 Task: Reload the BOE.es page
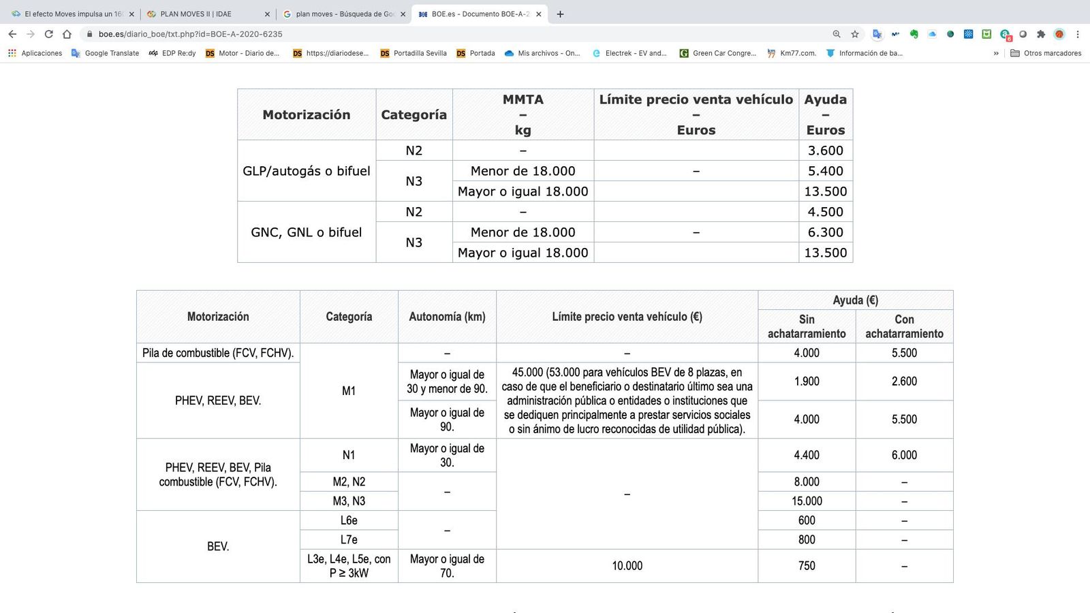(x=48, y=33)
